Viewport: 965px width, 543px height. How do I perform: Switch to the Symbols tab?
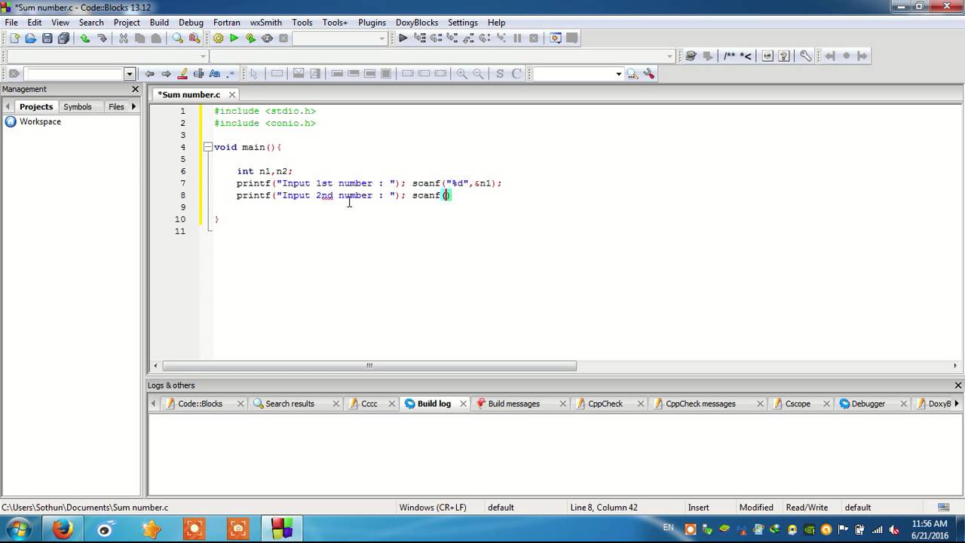78,107
